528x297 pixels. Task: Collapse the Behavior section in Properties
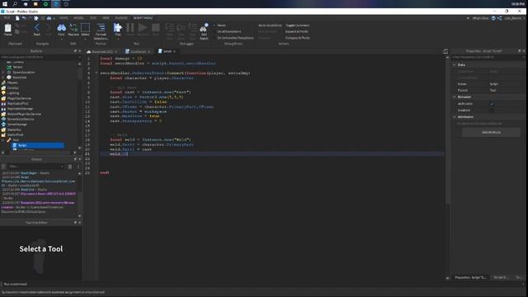tap(455, 97)
